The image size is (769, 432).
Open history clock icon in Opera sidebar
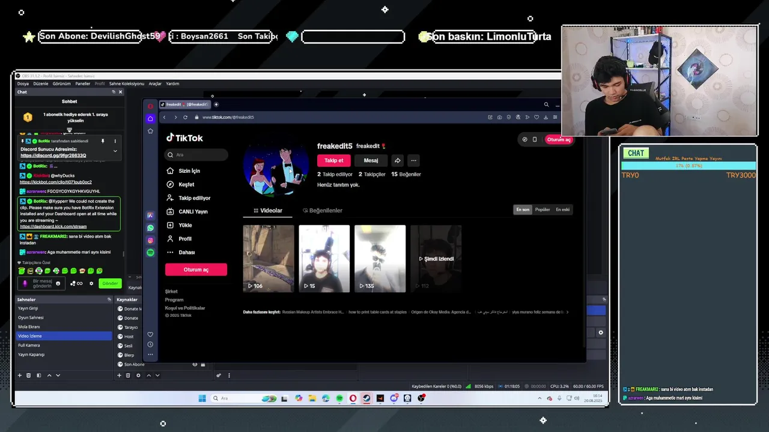click(x=150, y=344)
